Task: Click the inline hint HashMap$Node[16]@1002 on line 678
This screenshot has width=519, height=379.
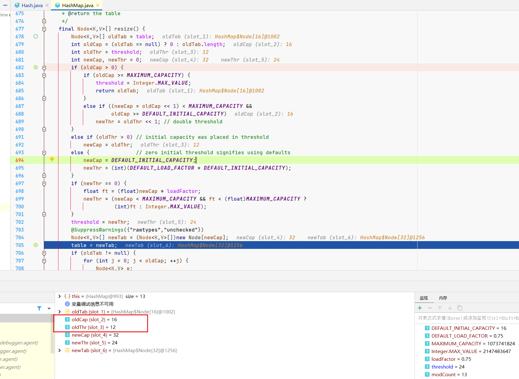Action: click(x=247, y=36)
